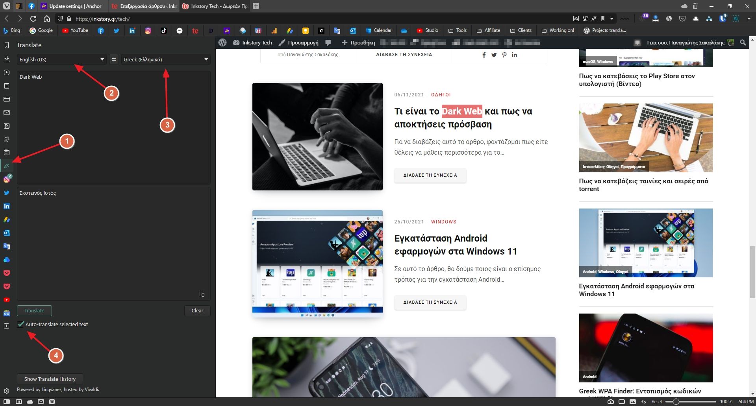
Task: Open the Feeds panel in sidebar
Action: 6,126
